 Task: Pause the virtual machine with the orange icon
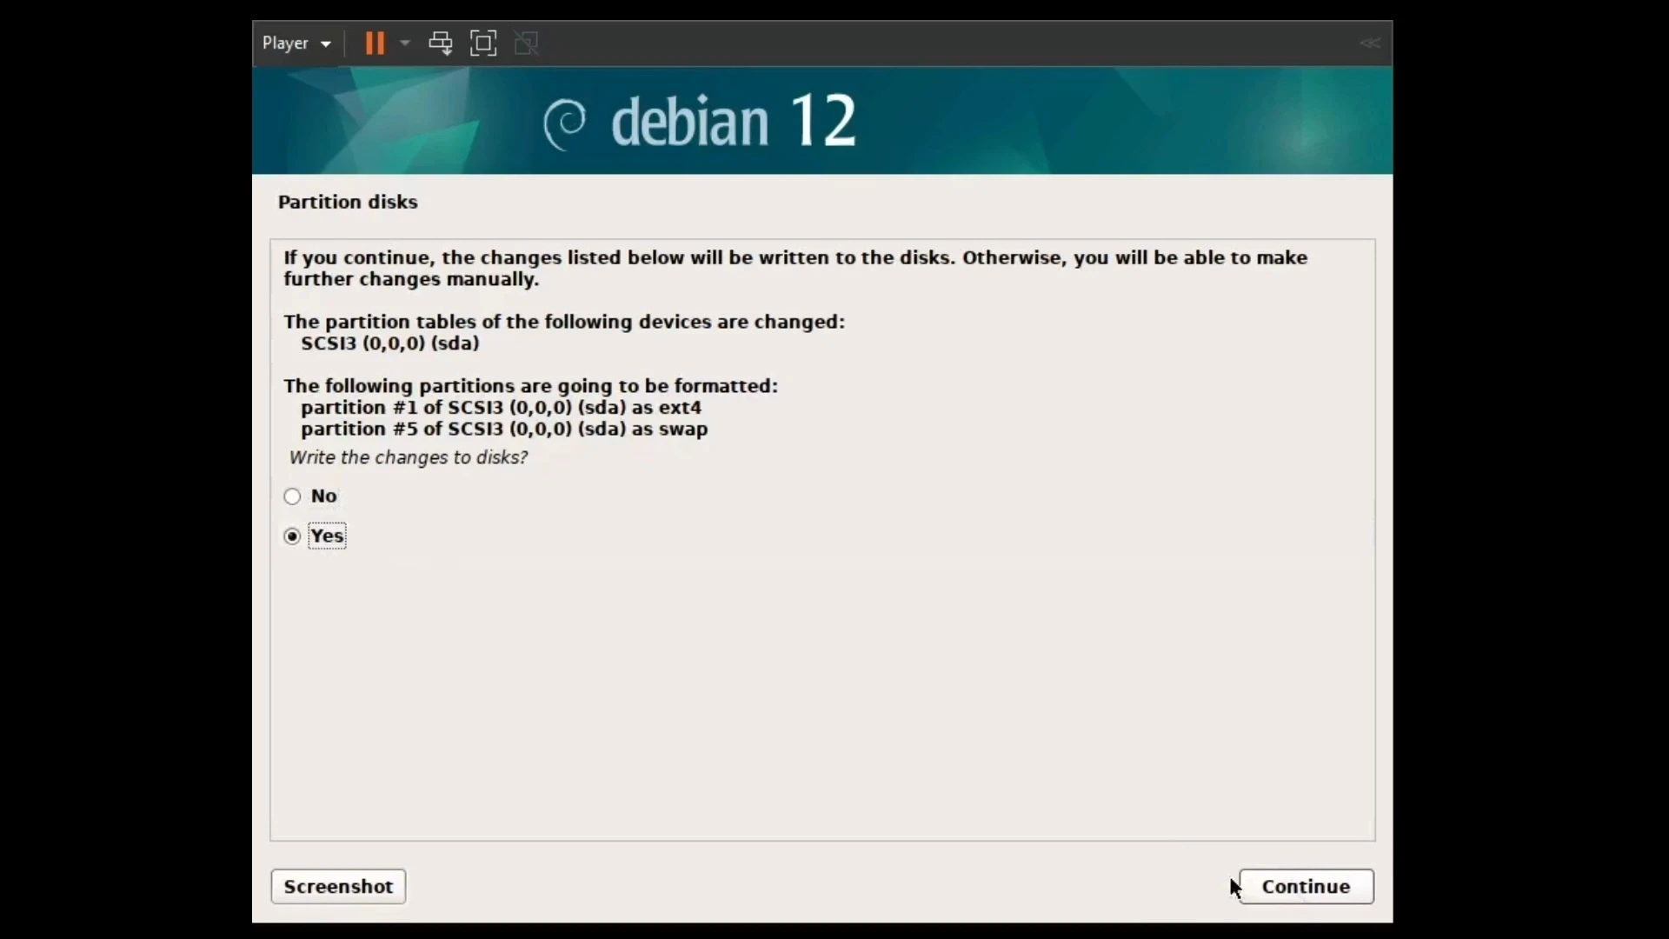pyautogui.click(x=375, y=43)
